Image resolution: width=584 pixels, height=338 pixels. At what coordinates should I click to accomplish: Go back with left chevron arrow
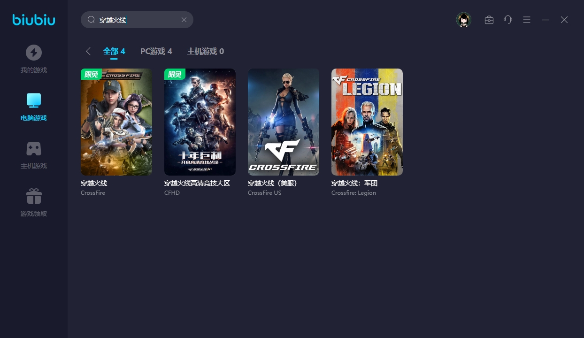(x=88, y=51)
